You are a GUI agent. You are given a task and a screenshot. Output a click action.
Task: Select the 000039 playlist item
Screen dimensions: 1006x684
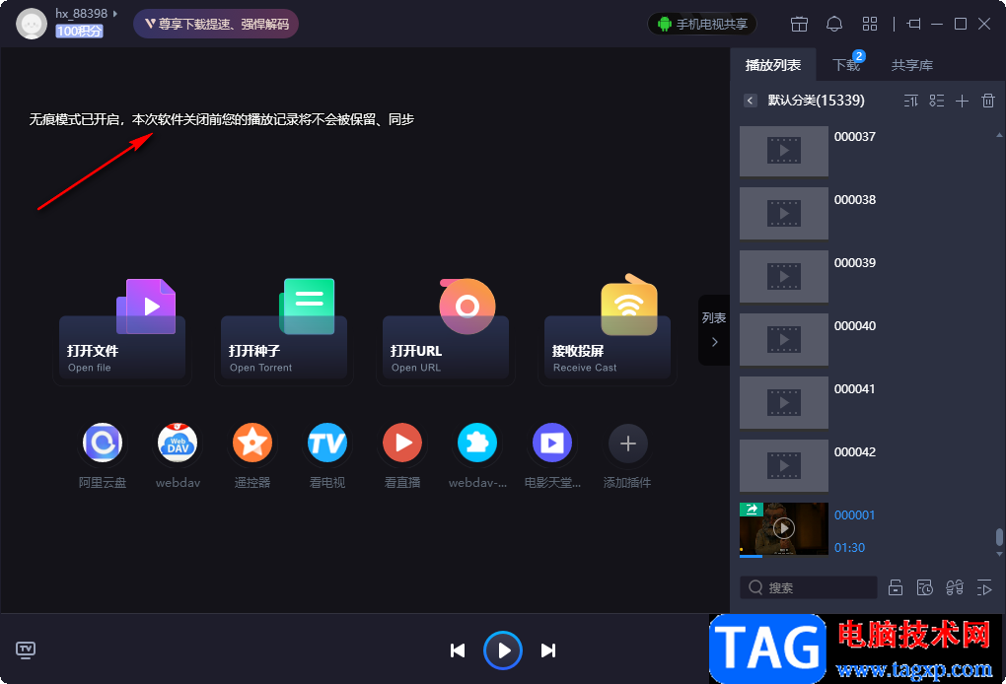(x=867, y=276)
